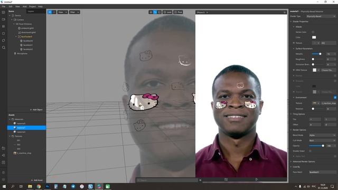Open the viewport Filter dropdown
This screenshot has height=190, width=338.
click(x=74, y=12)
